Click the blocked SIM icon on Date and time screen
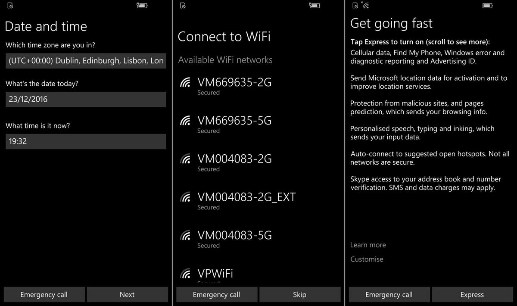Screen dimensions: 517x306 (9, 6)
